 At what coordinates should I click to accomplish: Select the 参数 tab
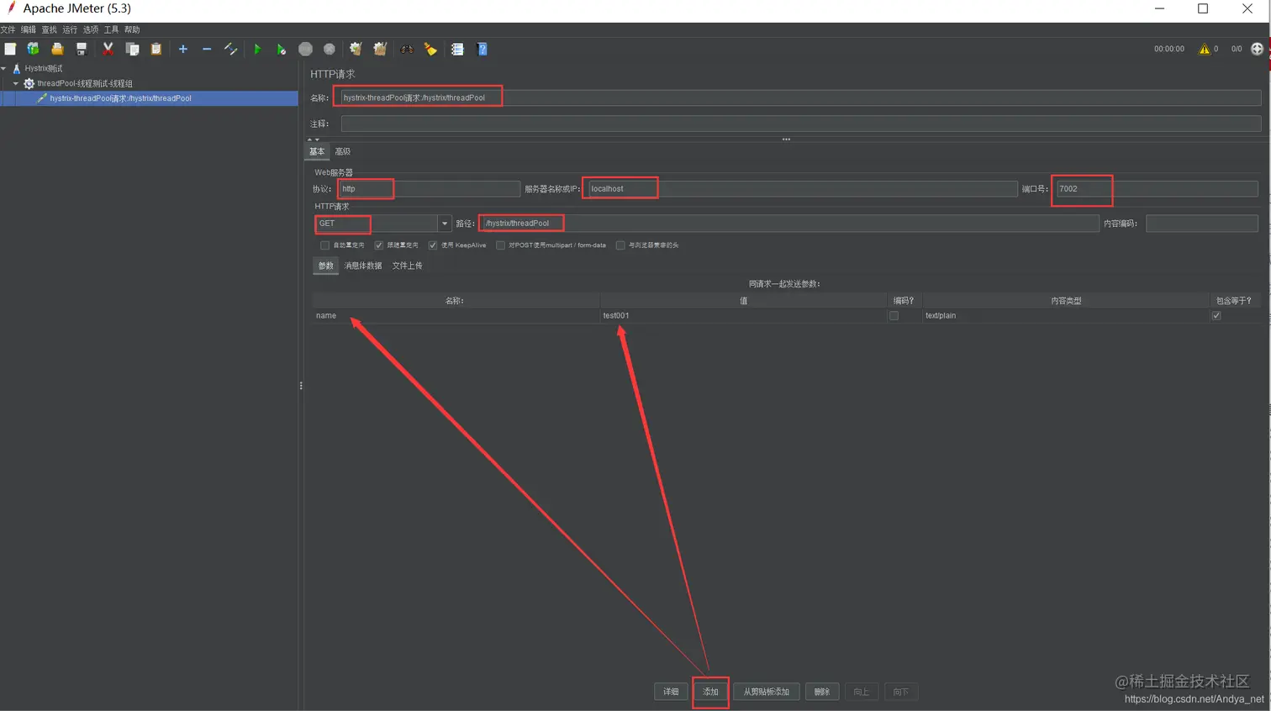point(326,266)
